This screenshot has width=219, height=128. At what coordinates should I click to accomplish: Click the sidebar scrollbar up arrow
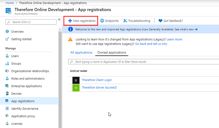pyautogui.click(x=60, y=30)
